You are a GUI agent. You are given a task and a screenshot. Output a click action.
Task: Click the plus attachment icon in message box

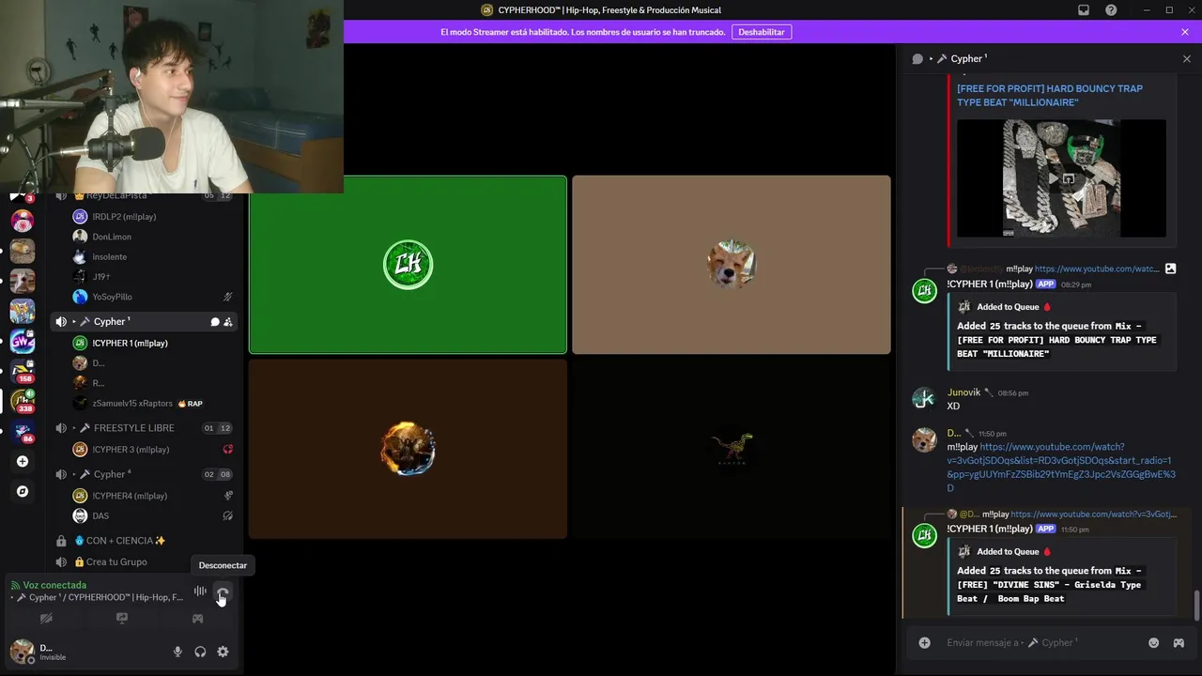[925, 643]
